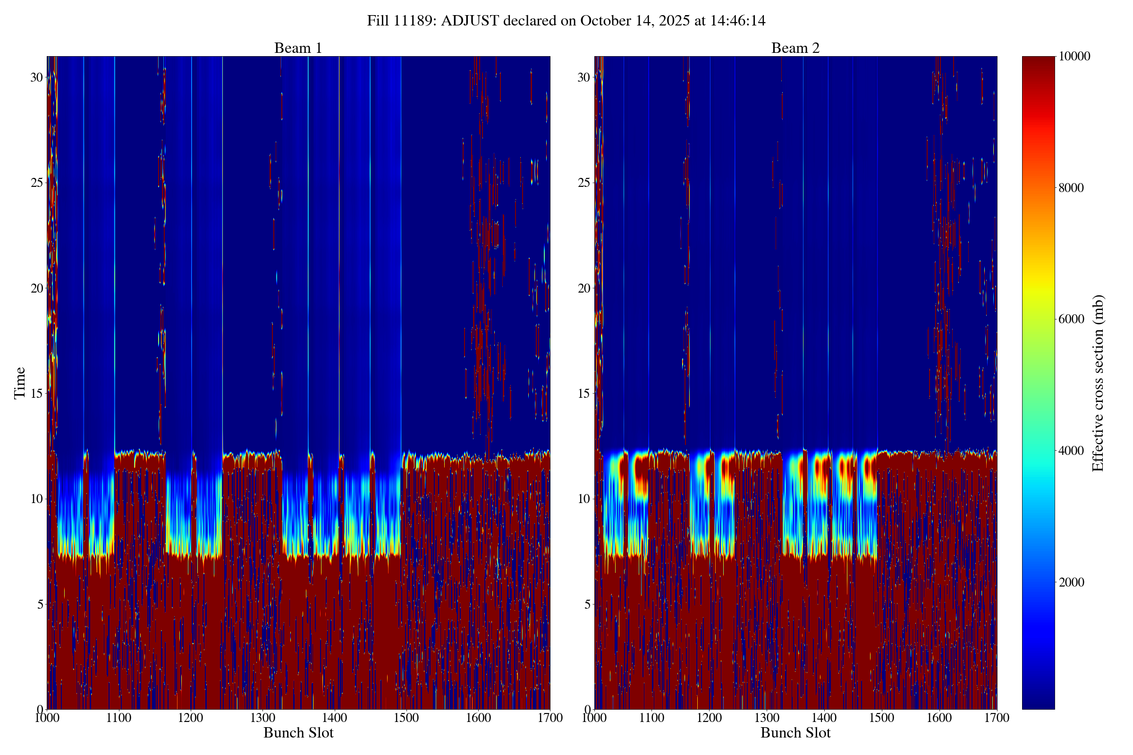Click the 1500 tick under Beam 2
This screenshot has height=755, width=1133.
coord(881,718)
